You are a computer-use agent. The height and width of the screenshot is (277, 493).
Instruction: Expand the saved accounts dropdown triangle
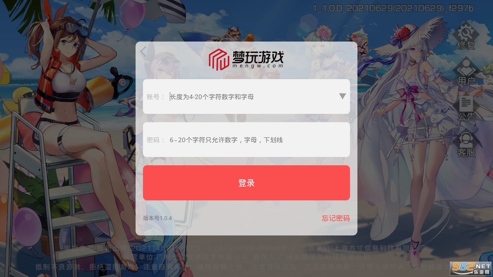point(342,96)
